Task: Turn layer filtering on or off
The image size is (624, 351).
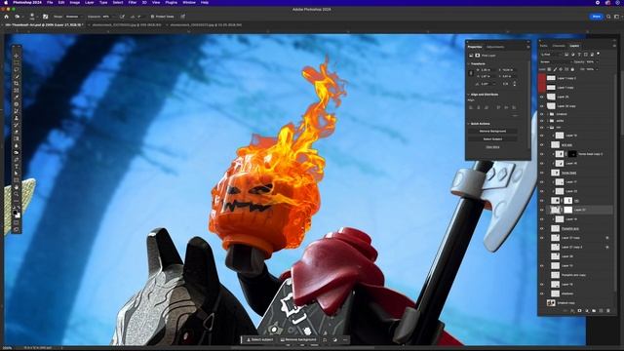Action: 598,54
